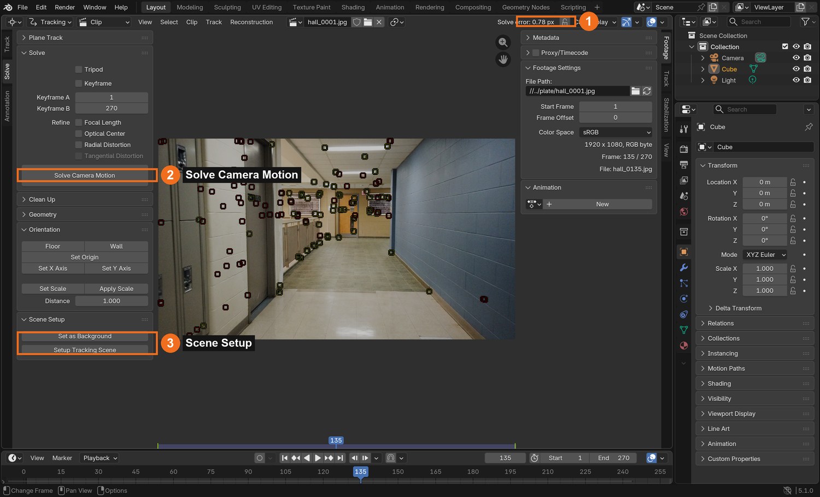Click the Distance value slider

(112, 301)
